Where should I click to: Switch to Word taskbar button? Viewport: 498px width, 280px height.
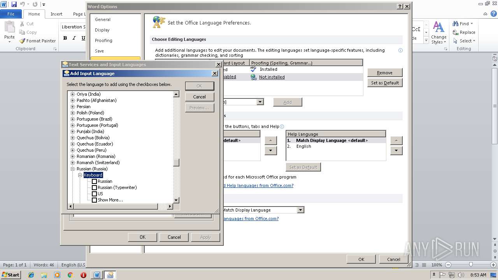click(x=96, y=275)
